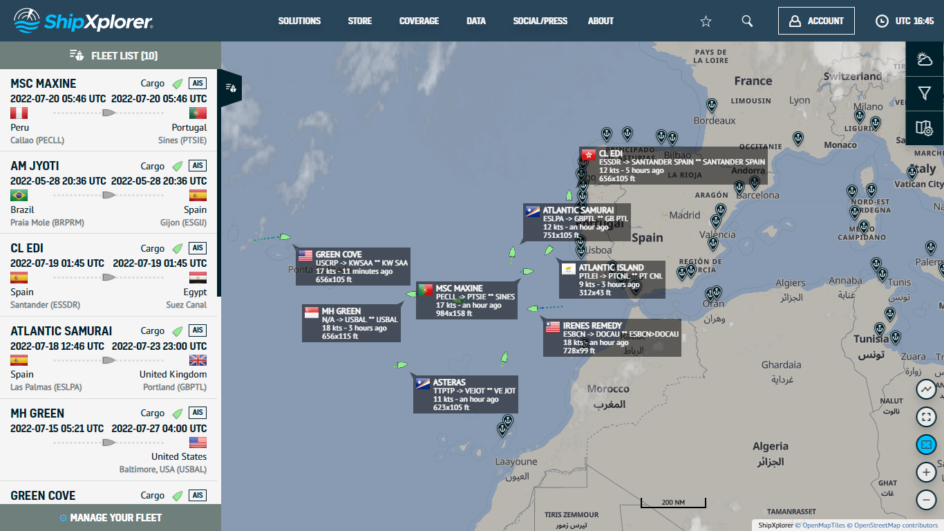Click the FLEET LIST (10) header
The image size is (944, 531).
(x=111, y=55)
